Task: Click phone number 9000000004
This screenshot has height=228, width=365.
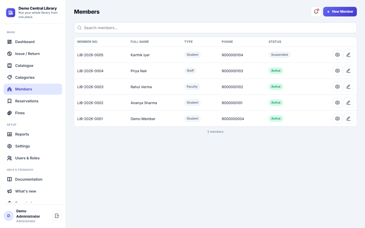Action: click(x=233, y=119)
